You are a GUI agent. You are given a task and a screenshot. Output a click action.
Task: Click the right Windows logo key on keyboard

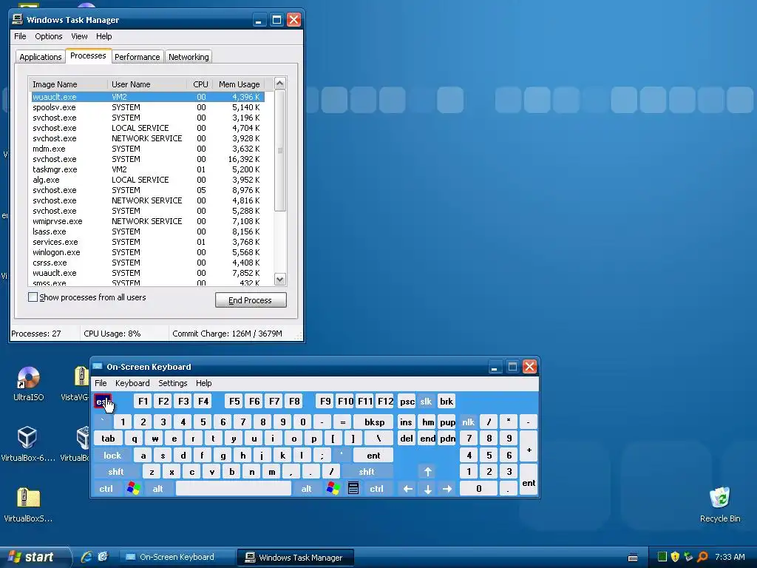[333, 488]
